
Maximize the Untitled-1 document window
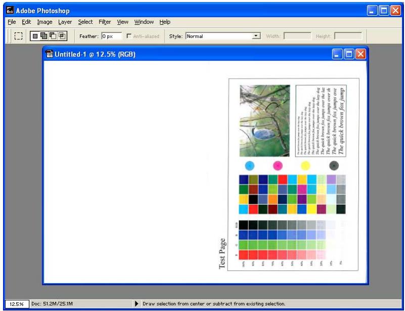[349, 54]
